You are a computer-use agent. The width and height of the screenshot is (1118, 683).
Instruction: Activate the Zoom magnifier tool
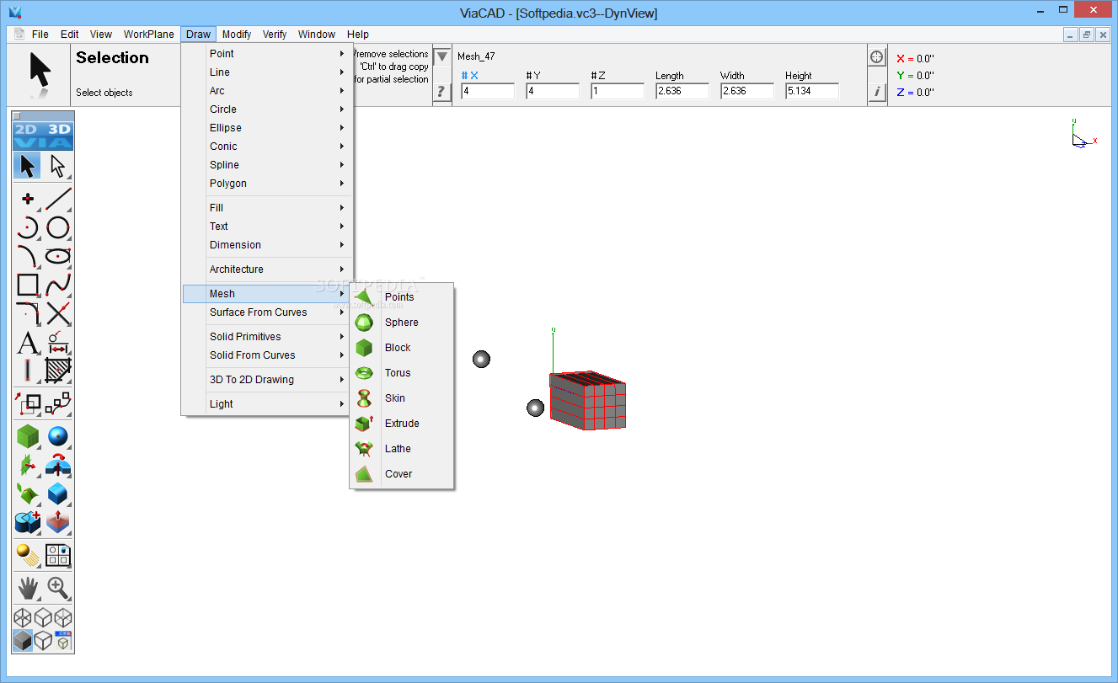coord(57,588)
